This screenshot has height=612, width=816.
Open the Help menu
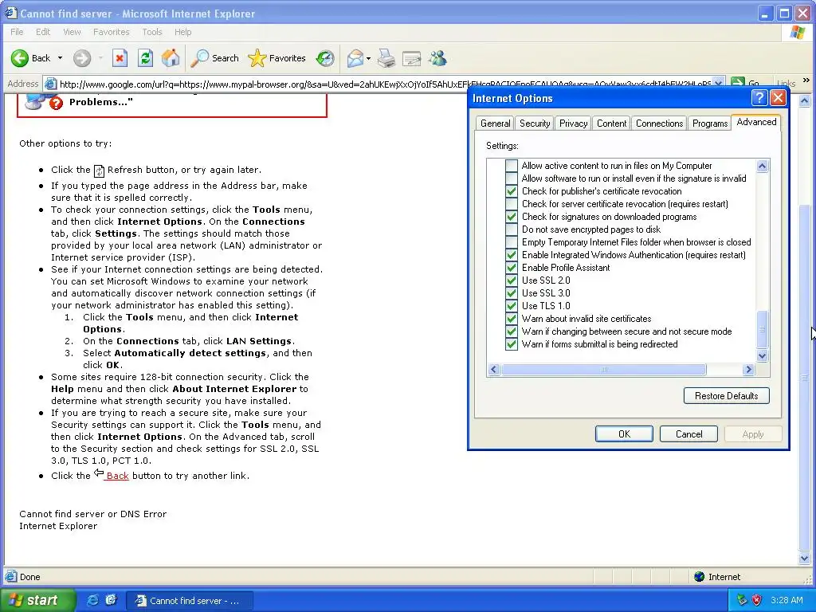[x=182, y=32]
